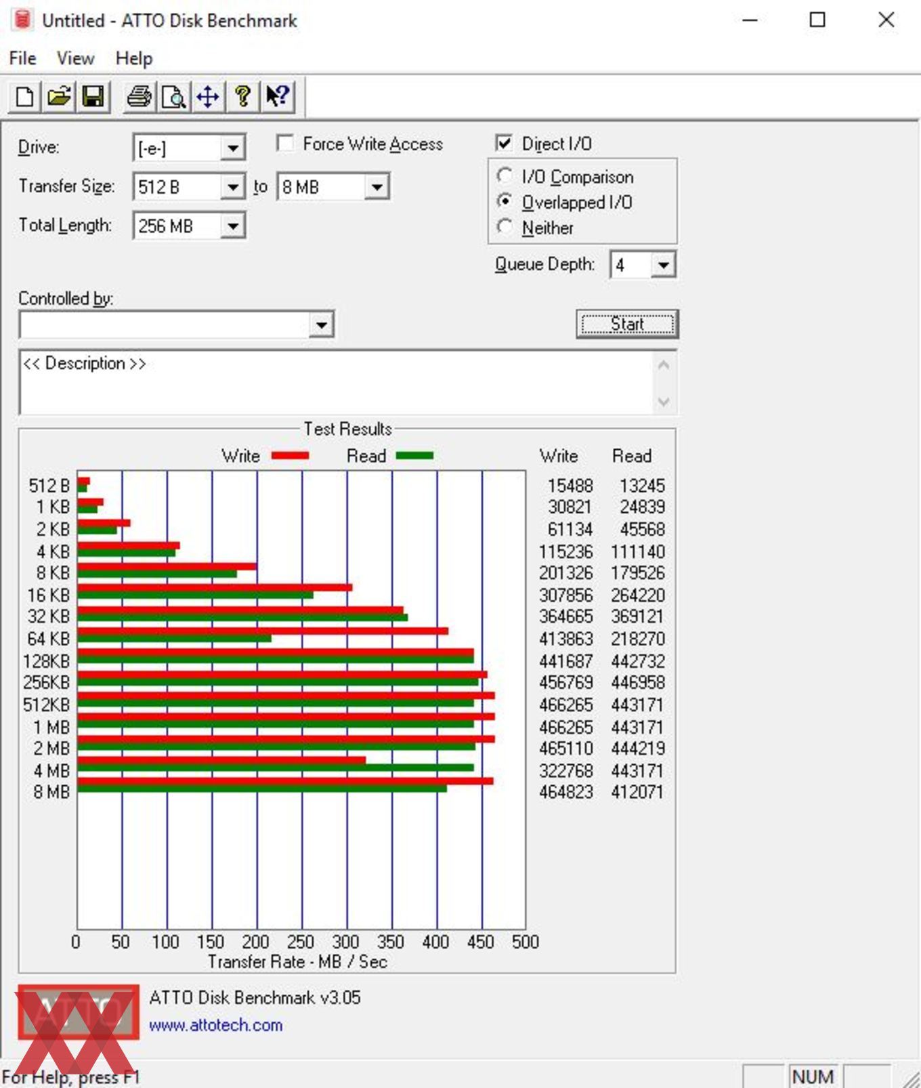Open the Drive dropdown showing [-e-]
Screen dimensions: 921x1088
[232, 148]
